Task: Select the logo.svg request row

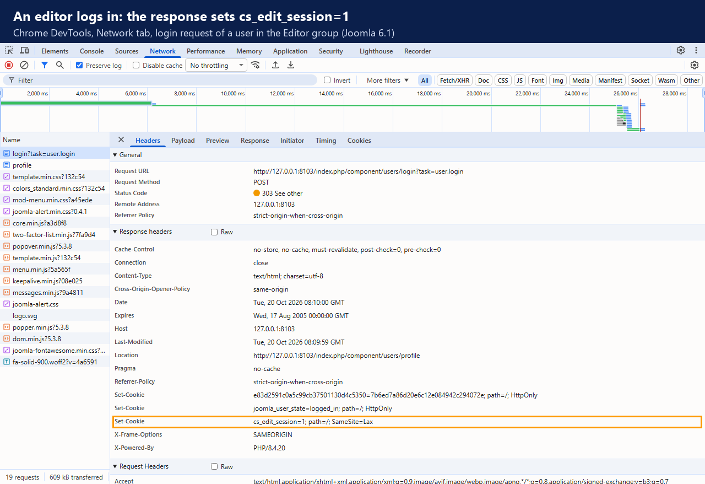Action: tap(55, 316)
